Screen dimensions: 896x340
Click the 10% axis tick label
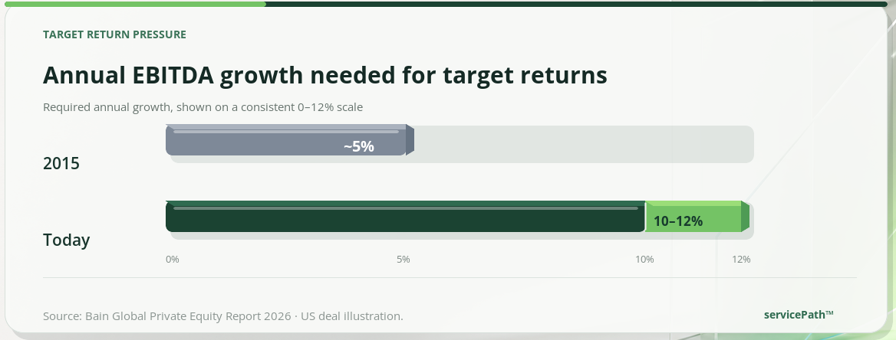(x=644, y=260)
